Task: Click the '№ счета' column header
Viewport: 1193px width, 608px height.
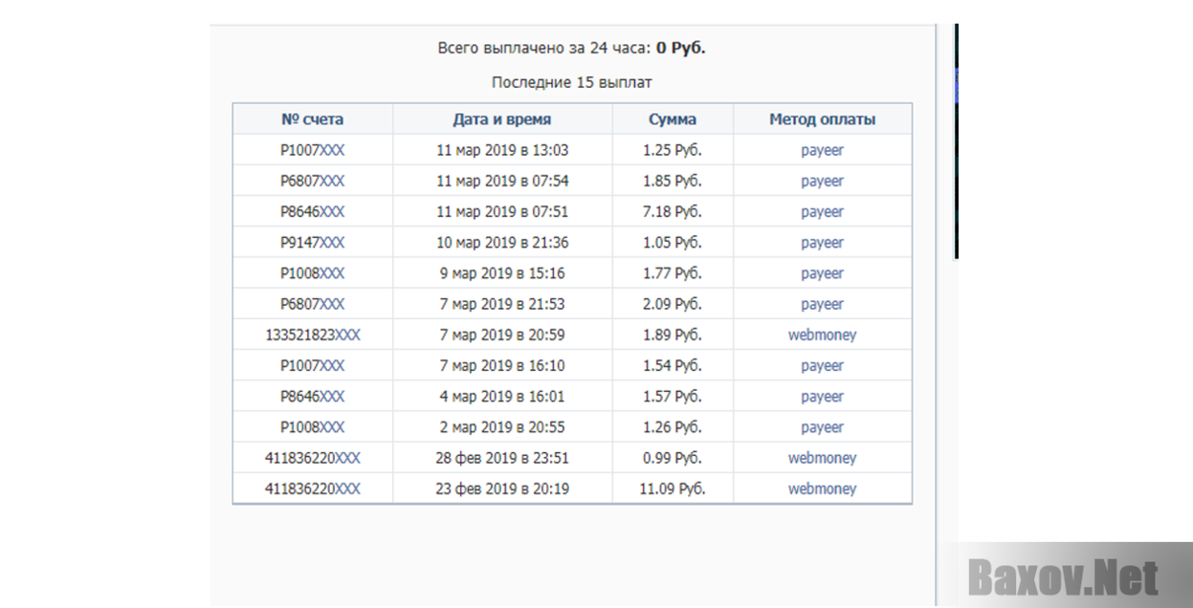Action: tap(312, 119)
